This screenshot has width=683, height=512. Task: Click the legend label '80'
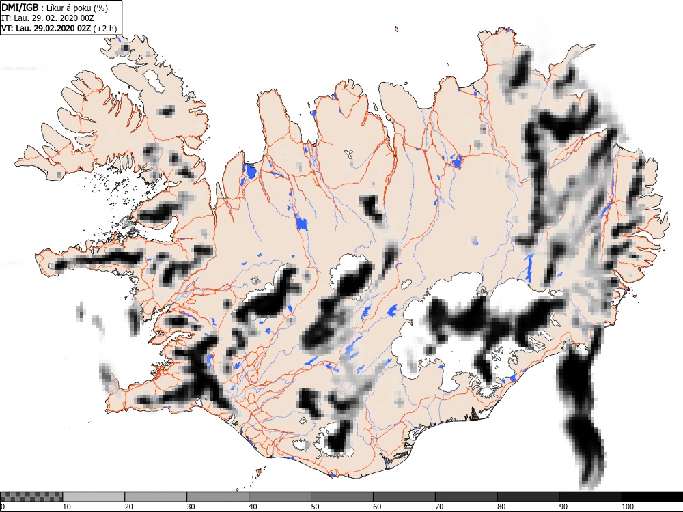point(501,507)
